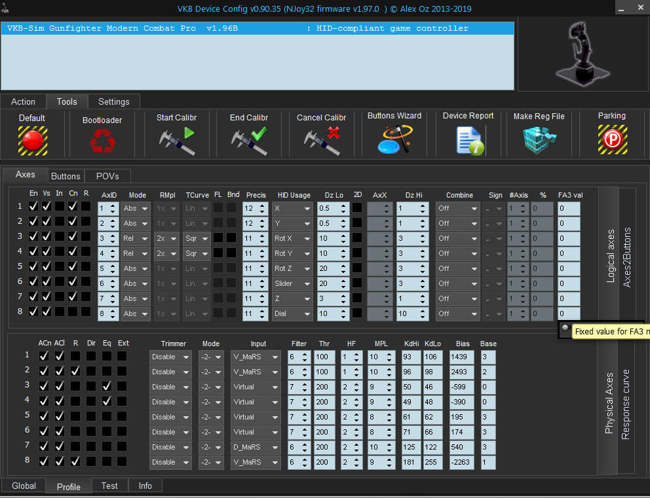Expand the Mode dropdown for axis 3
The image size is (650, 498).
point(136,238)
